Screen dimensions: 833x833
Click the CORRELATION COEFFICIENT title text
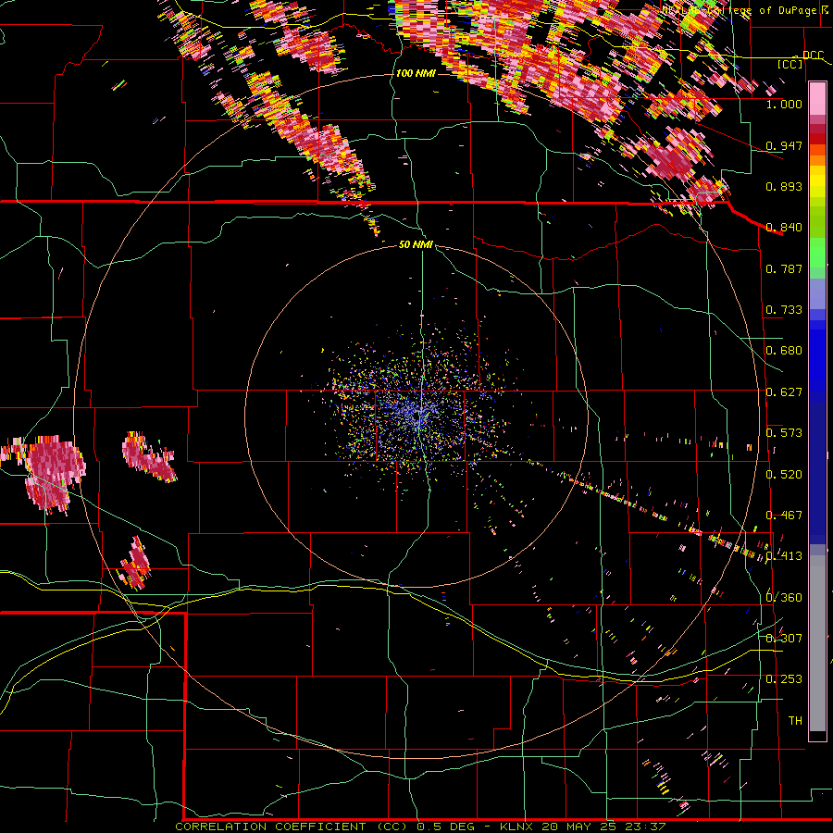pos(270,827)
